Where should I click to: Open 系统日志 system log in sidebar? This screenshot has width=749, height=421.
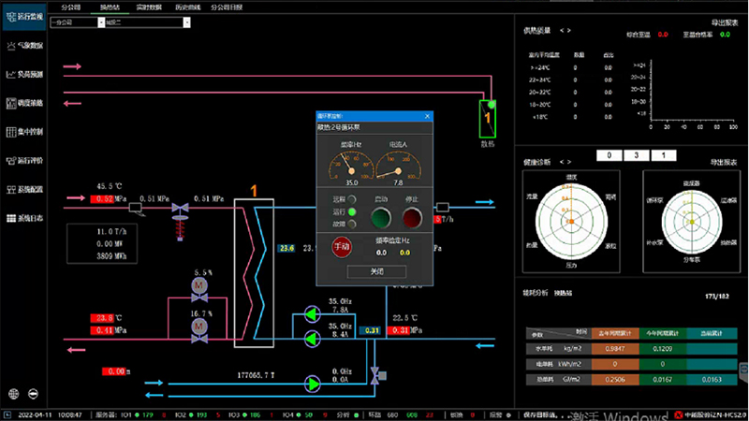25,218
